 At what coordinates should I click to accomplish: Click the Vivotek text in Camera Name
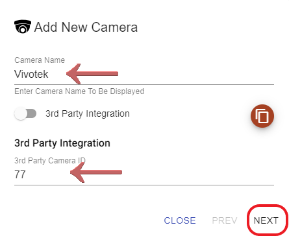pyautogui.click(x=31, y=74)
